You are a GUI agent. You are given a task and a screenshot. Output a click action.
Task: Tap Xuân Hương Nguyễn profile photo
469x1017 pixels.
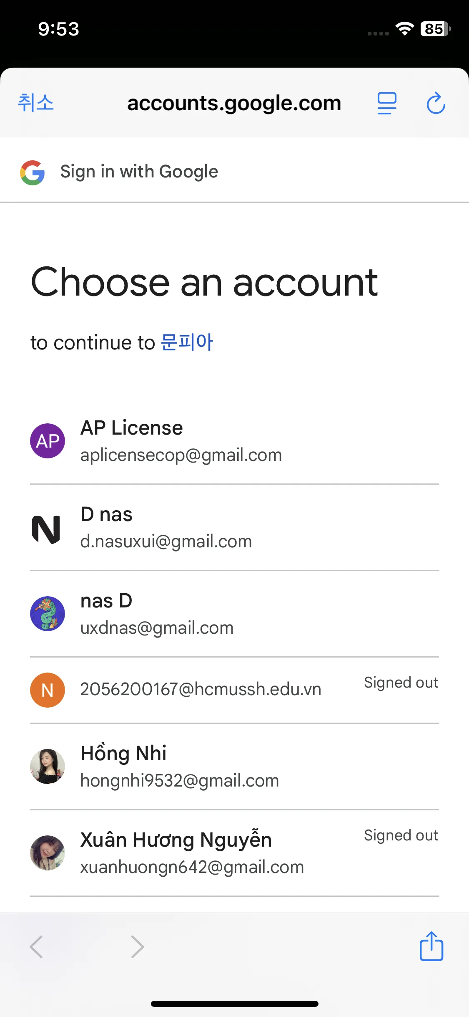point(48,853)
